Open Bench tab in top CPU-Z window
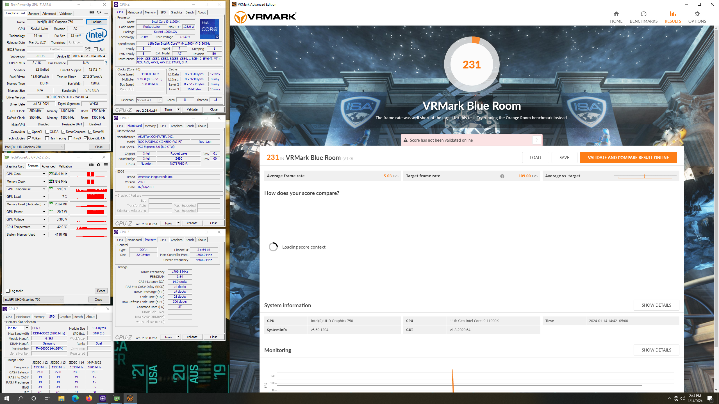Screen dimensions: 719x404 tap(190, 12)
